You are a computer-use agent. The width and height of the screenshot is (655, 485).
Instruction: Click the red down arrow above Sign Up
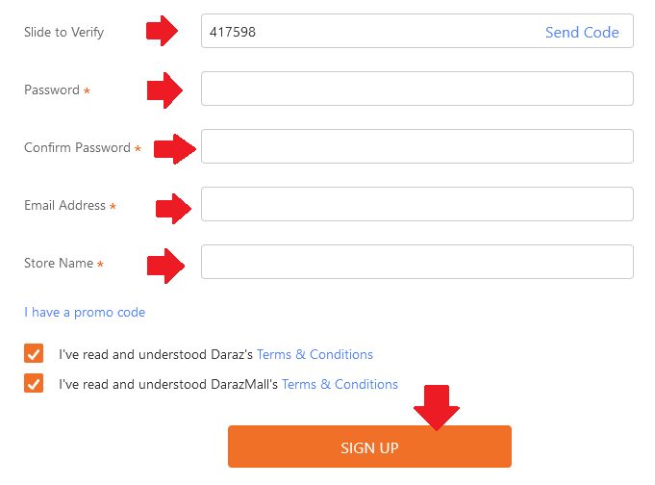tap(437, 407)
